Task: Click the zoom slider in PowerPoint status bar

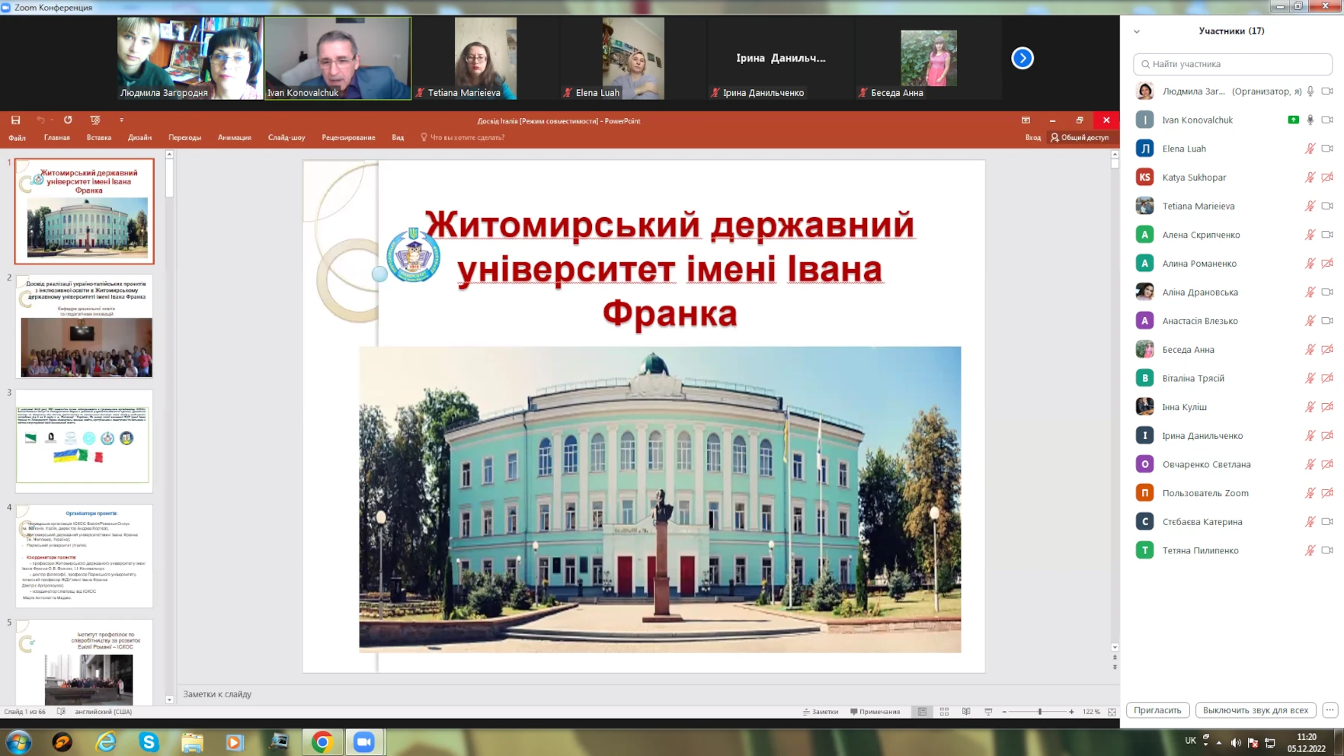Action: (1038, 712)
